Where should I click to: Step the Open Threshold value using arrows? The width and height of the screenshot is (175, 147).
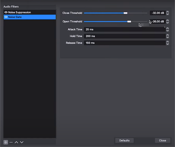(x=167, y=22)
